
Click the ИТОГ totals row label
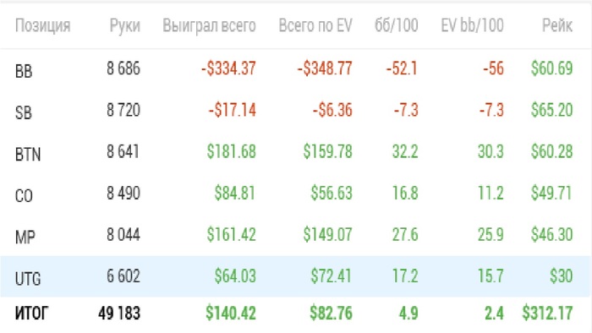(32, 313)
